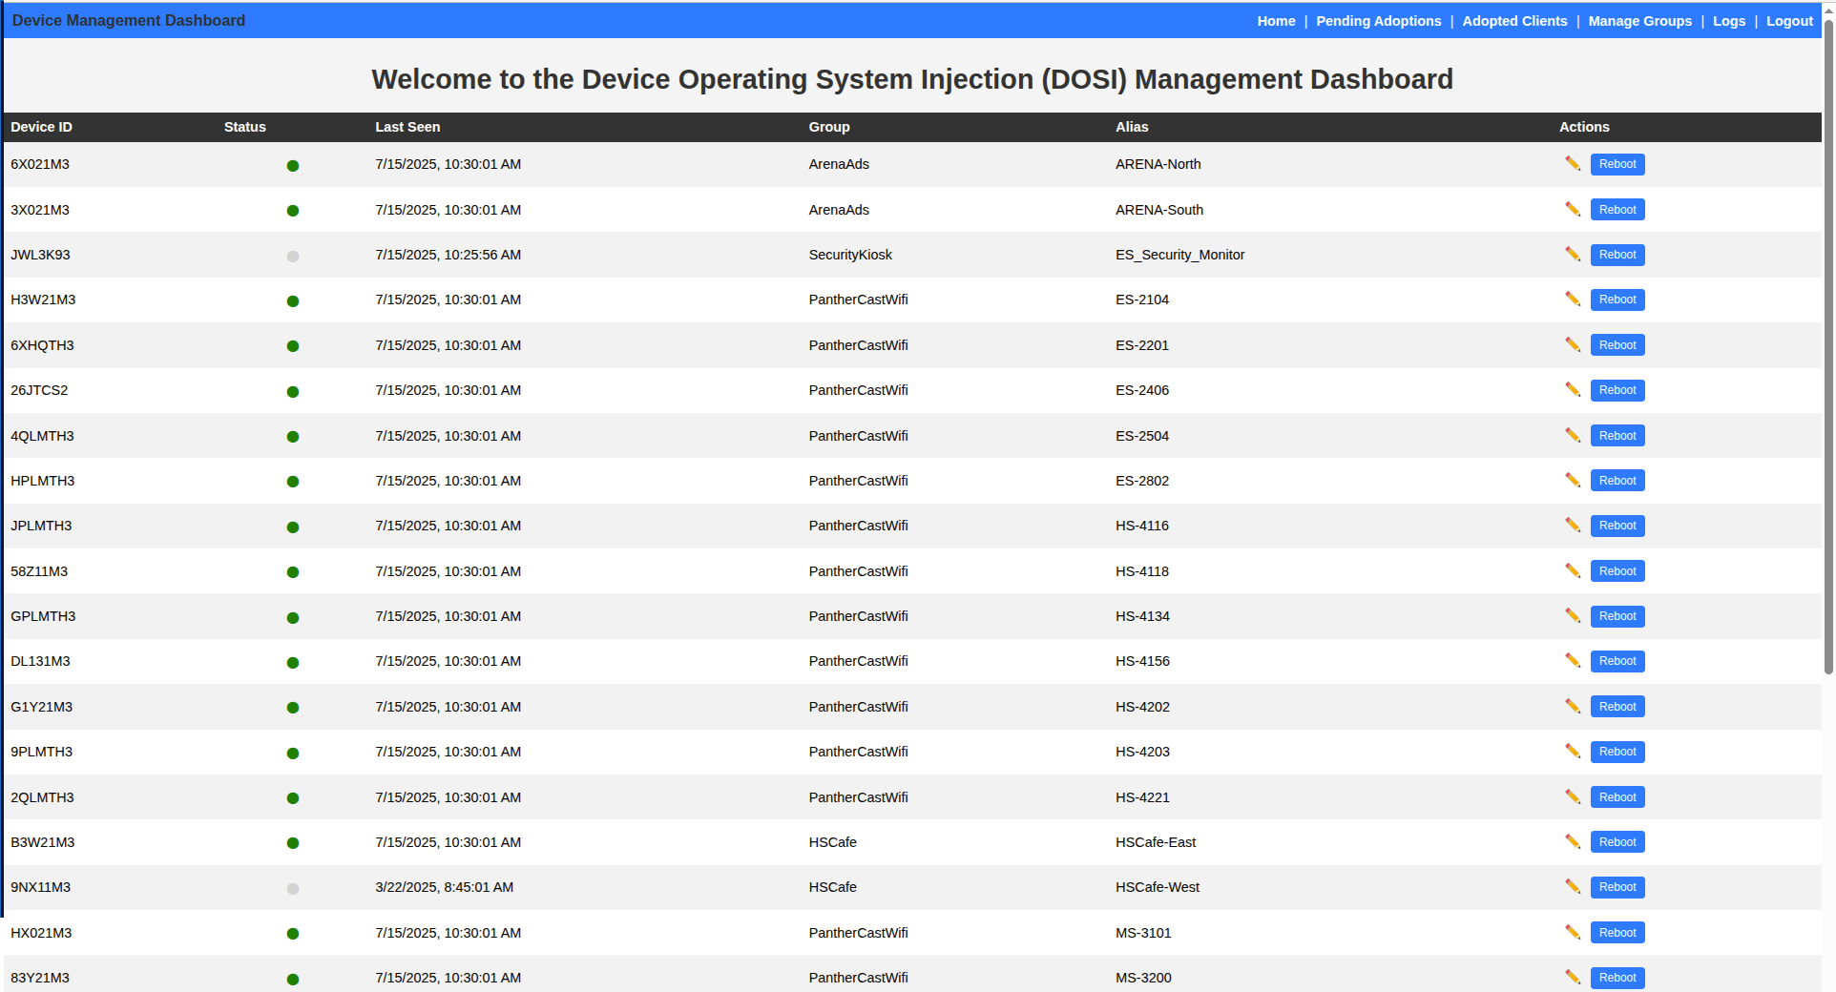The image size is (1836, 992).
Task: View the Logs page
Action: click(x=1728, y=21)
